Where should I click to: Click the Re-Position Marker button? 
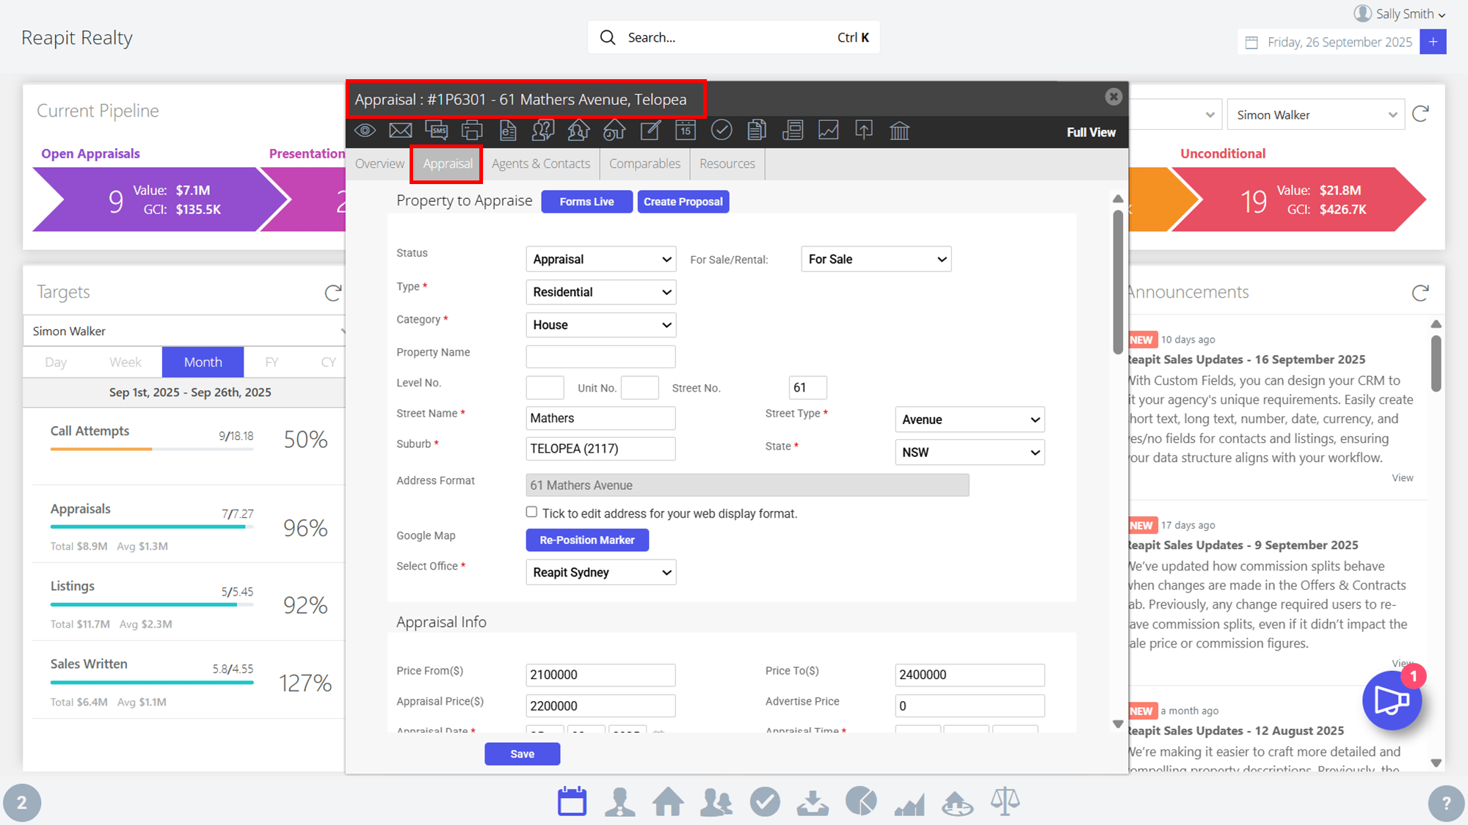point(587,540)
